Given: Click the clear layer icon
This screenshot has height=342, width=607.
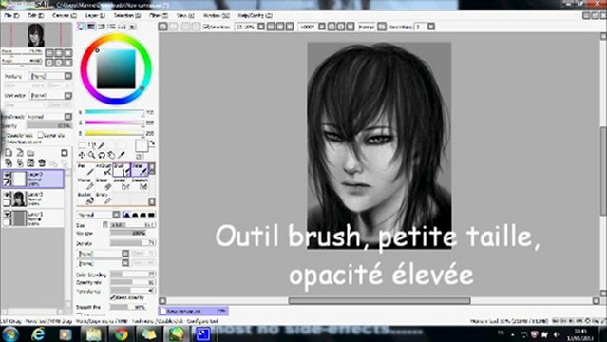Looking at the screenshot, I should (30, 162).
